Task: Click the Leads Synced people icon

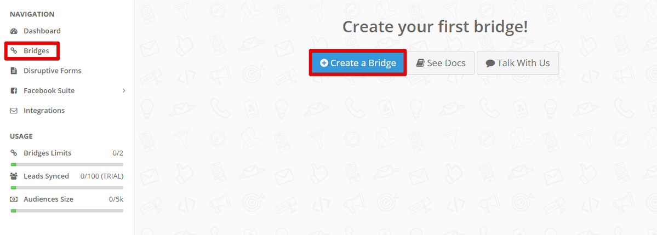Action: pos(14,176)
